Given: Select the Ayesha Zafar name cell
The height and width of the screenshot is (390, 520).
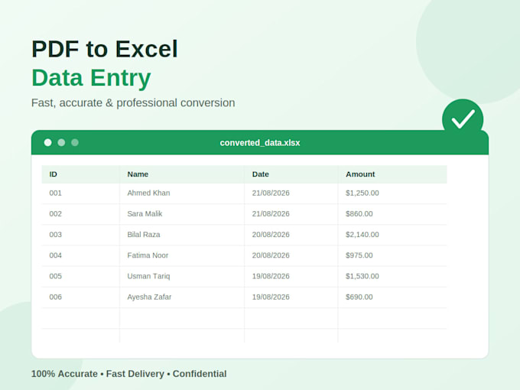Looking at the screenshot, I should (182, 297).
